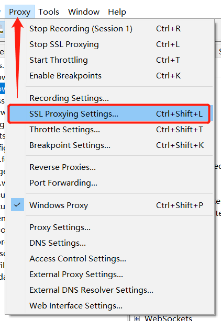Expand the WebSockets tree node
Viewport: 221px width, 321px height.
(x=137, y=318)
